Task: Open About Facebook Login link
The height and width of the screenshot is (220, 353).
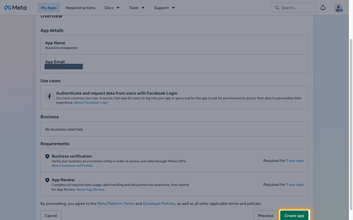Action: tap(91, 103)
